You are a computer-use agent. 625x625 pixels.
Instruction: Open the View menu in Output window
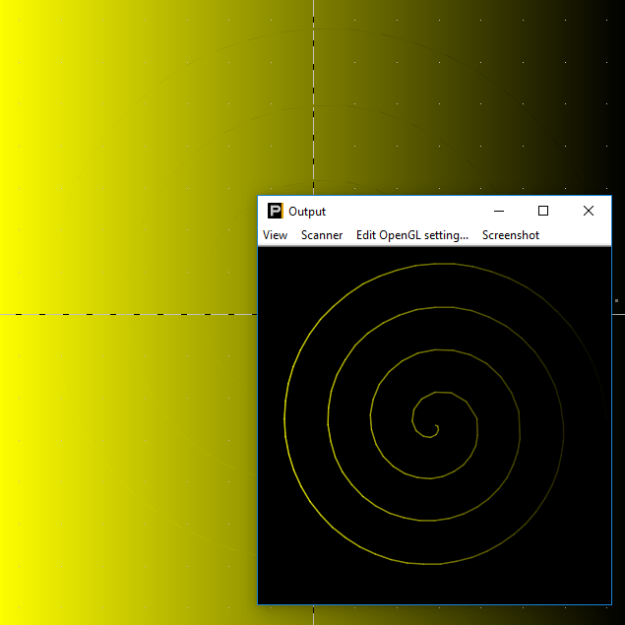[275, 235]
